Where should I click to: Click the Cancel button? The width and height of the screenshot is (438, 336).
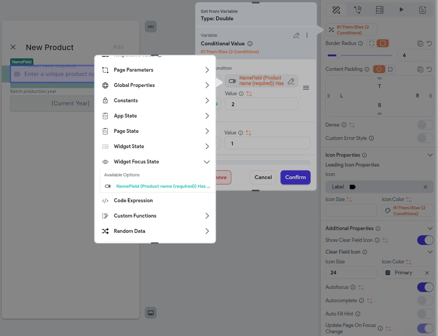[x=263, y=177]
